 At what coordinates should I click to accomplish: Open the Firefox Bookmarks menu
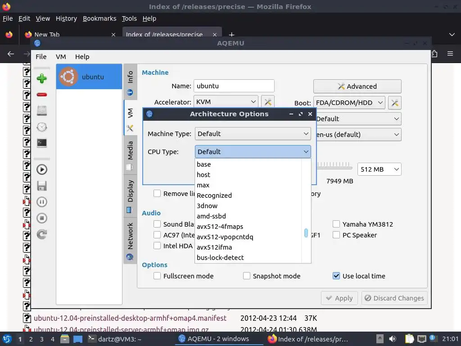click(99, 18)
